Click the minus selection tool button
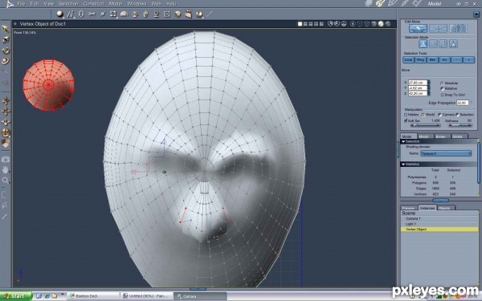This screenshot has height=301, width=482. point(457,60)
